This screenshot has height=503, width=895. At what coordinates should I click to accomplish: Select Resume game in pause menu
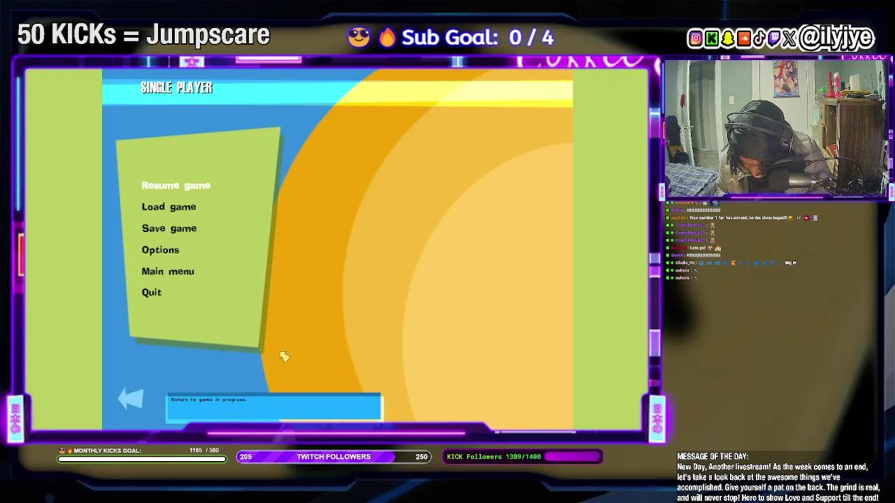tap(176, 186)
